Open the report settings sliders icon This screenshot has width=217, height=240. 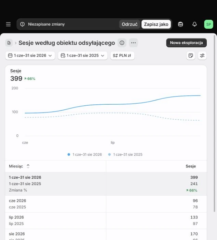click(202, 56)
